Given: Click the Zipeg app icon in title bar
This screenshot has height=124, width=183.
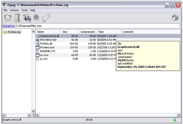Looking at the screenshot, I should click(x=4, y=5).
